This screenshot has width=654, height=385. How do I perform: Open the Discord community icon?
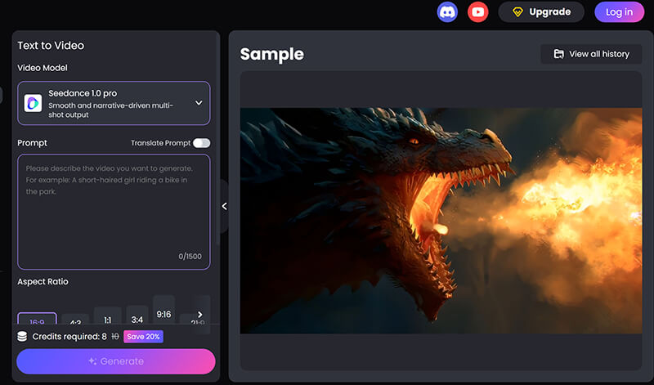tap(447, 12)
